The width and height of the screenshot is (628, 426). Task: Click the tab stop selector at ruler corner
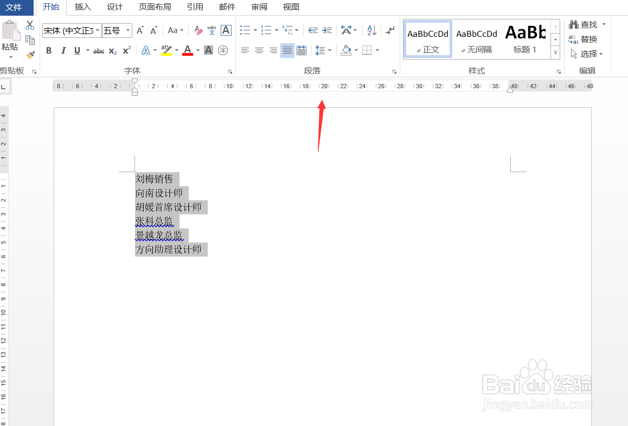tap(4, 86)
